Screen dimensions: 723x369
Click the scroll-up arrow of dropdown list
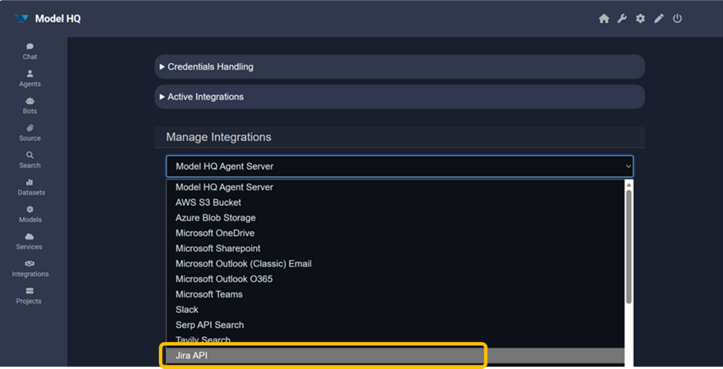pos(629,184)
